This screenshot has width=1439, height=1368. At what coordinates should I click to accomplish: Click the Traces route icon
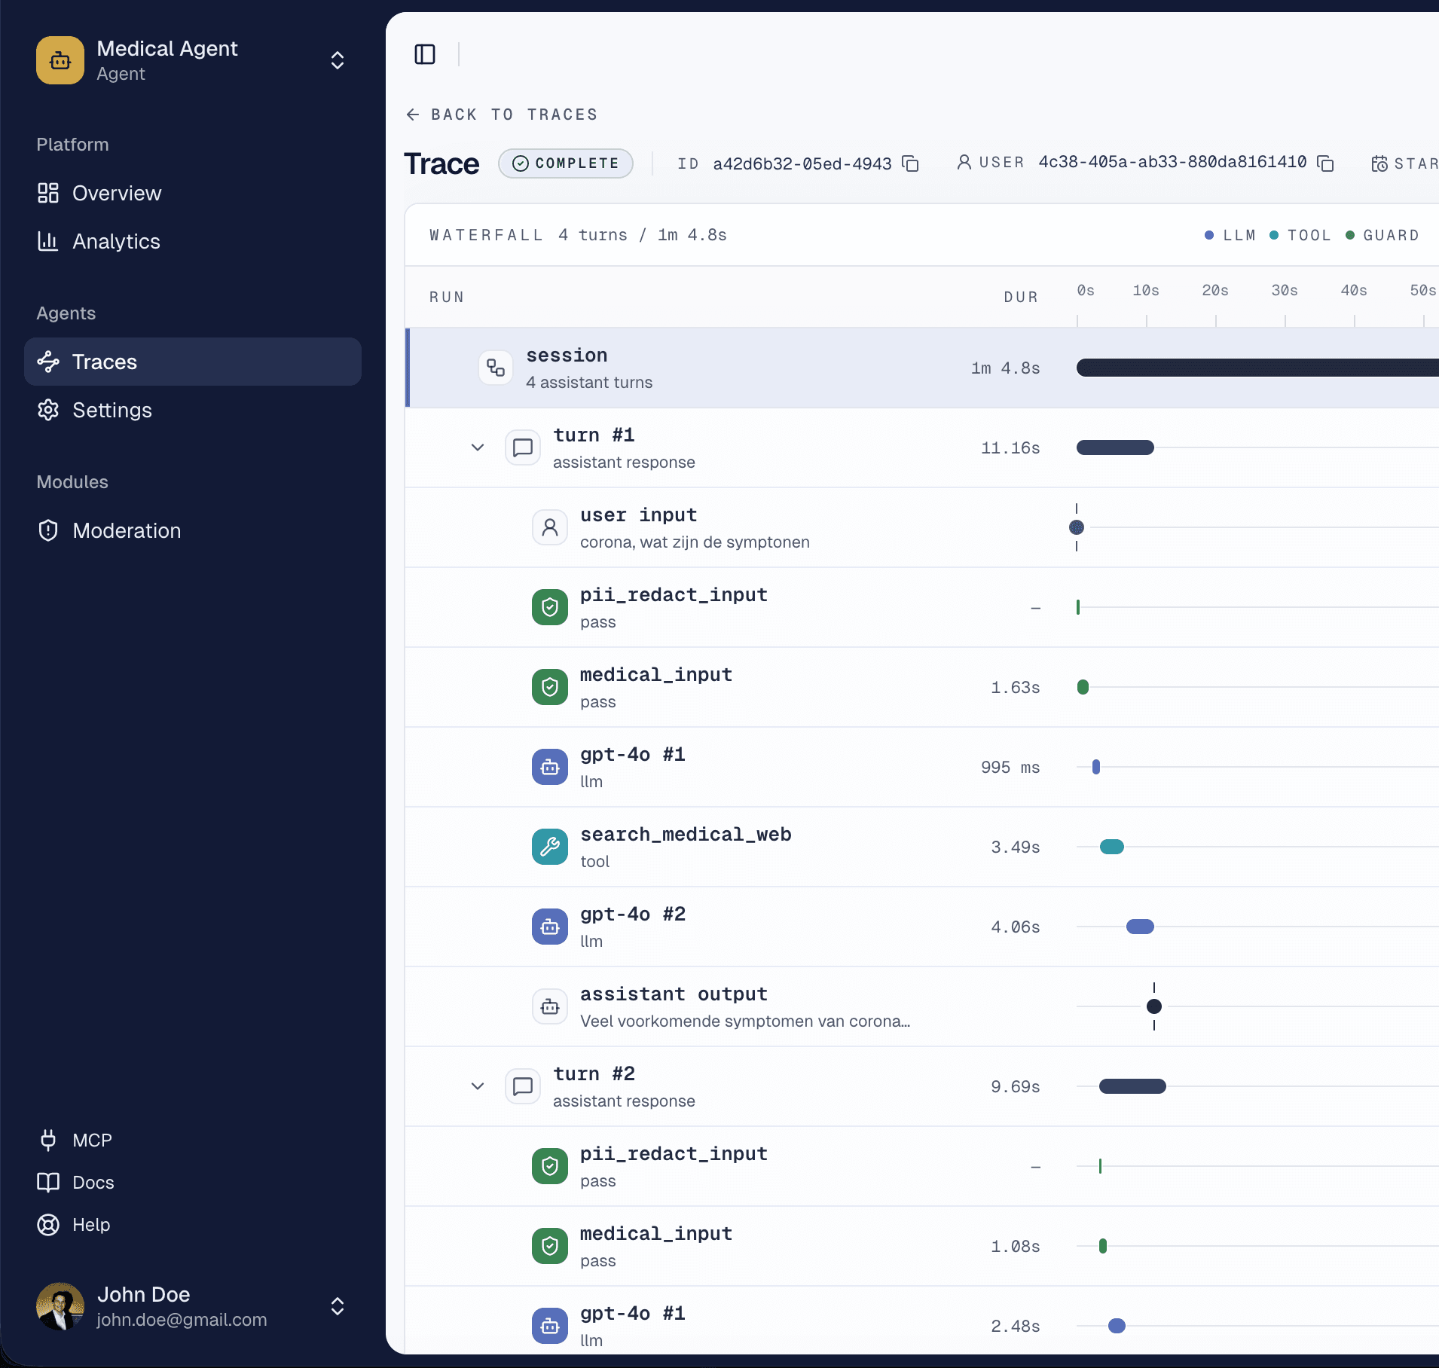pos(48,362)
